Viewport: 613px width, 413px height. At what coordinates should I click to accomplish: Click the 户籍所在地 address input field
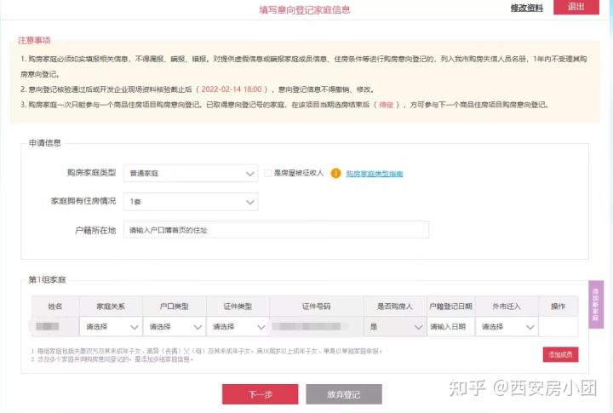(x=276, y=230)
